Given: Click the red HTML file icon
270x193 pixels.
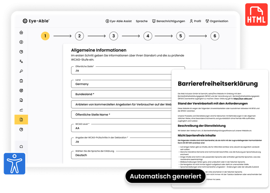Looking at the screenshot, I should pyautogui.click(x=256, y=14).
